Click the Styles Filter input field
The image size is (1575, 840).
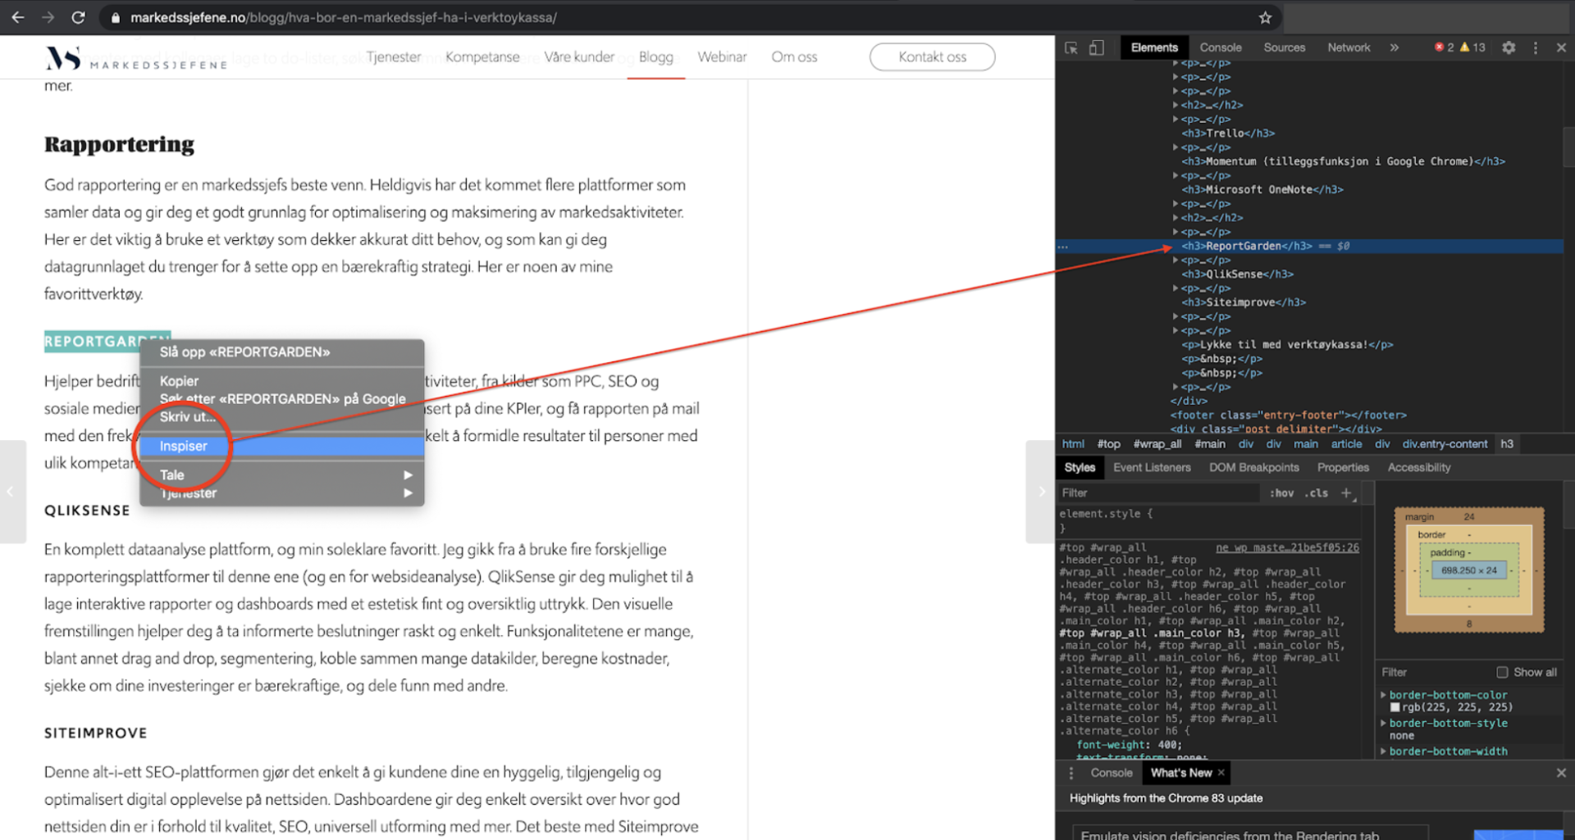[x=1158, y=493]
